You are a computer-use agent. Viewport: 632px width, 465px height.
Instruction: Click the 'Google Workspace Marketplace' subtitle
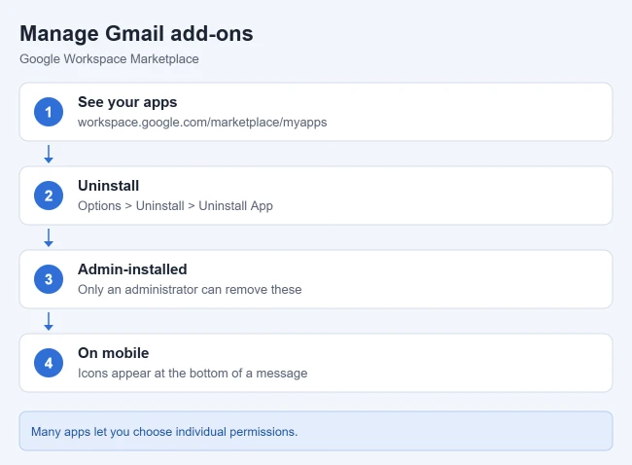[109, 59]
